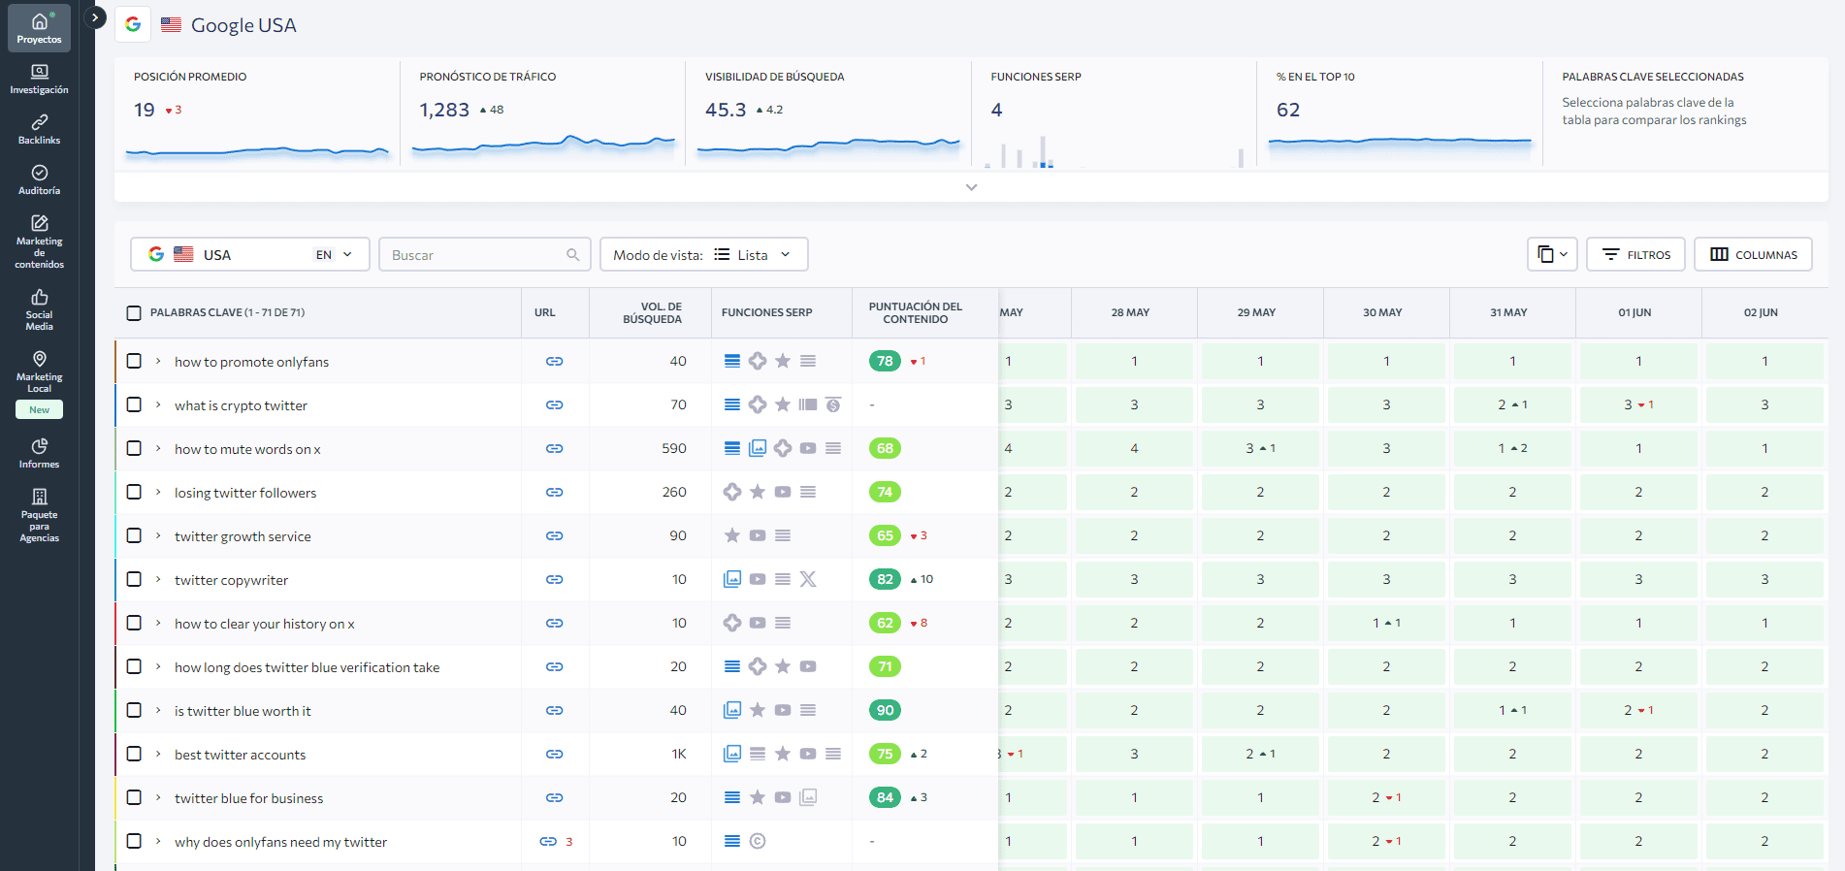Click featured snippet icon in how to mute words row

coord(732,448)
